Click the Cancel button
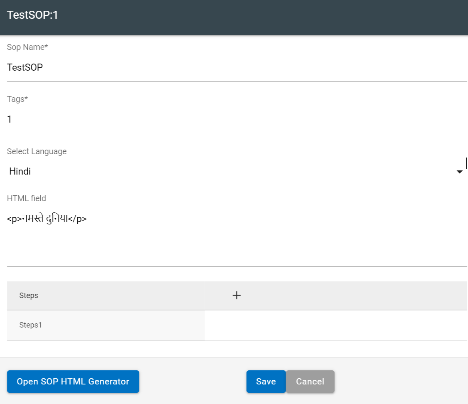This screenshot has width=468, height=404. click(310, 381)
